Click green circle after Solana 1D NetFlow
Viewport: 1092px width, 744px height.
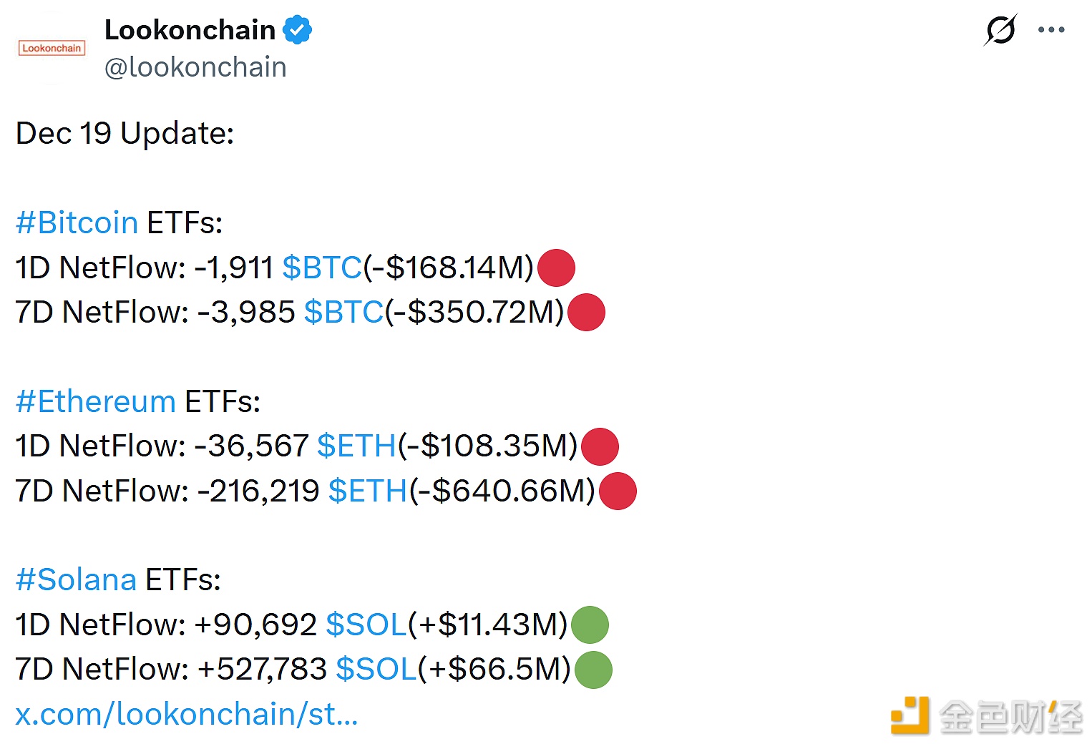590,625
